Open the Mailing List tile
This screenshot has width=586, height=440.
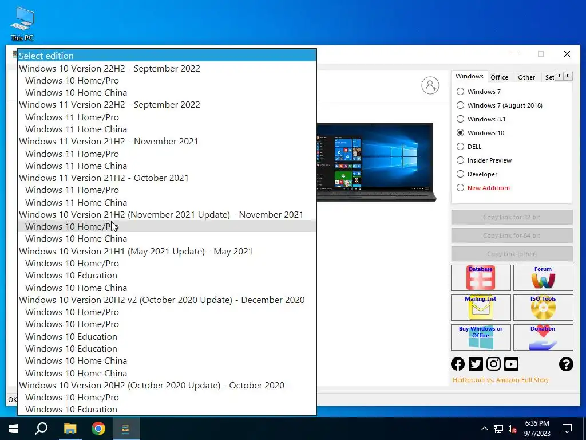[x=481, y=308]
